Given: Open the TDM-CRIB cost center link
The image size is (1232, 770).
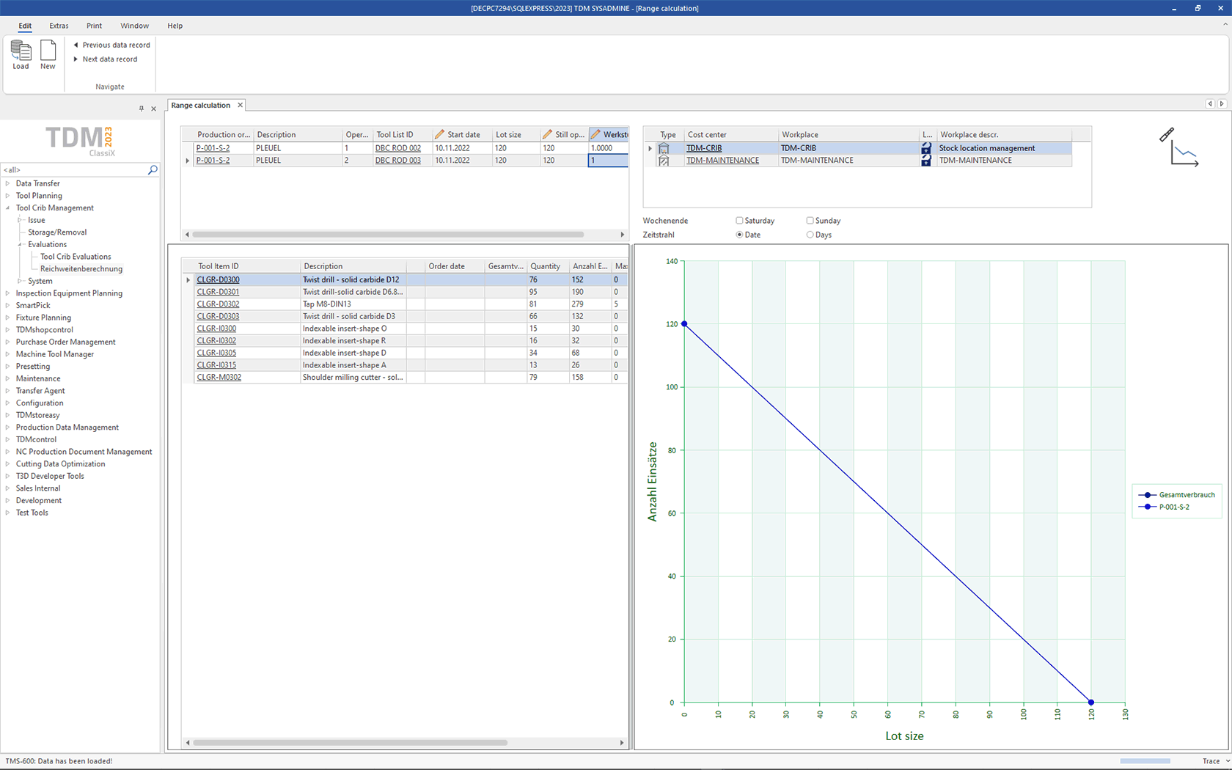Looking at the screenshot, I should tap(704, 148).
